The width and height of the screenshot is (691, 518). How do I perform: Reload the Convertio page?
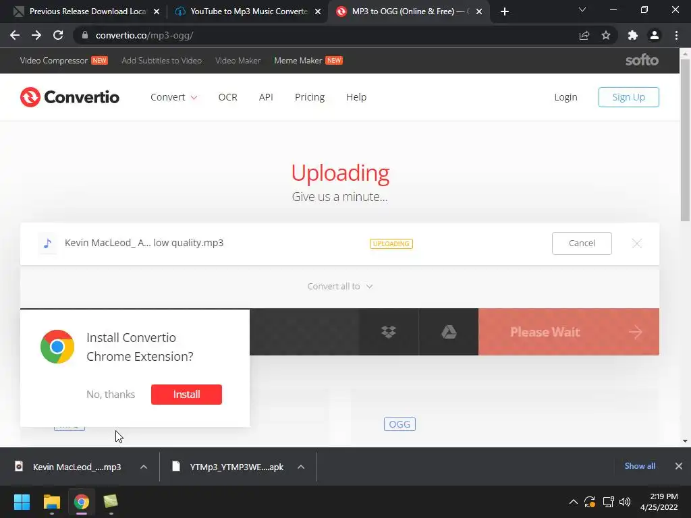pos(58,35)
